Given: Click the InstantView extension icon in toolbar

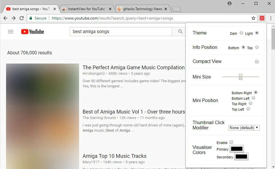Looking at the screenshot, I should [x=262, y=18].
